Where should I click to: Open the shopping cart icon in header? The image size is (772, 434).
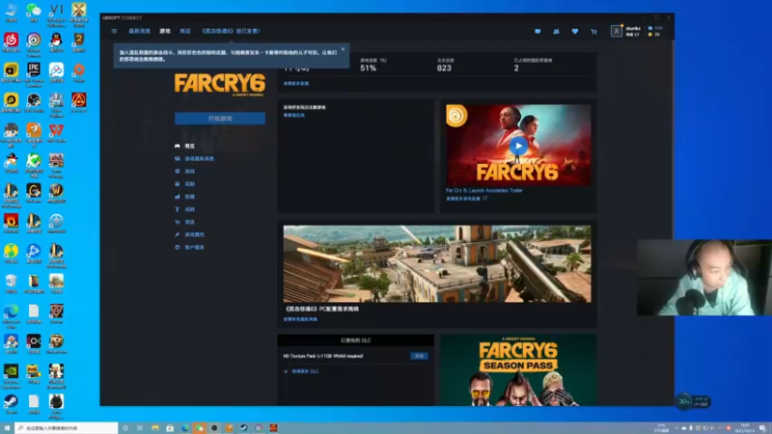click(x=593, y=32)
